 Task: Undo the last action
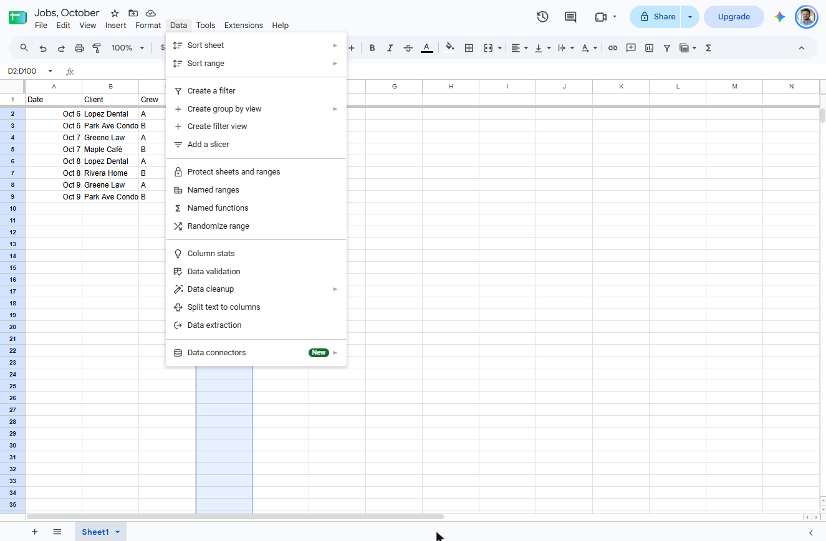(x=43, y=48)
